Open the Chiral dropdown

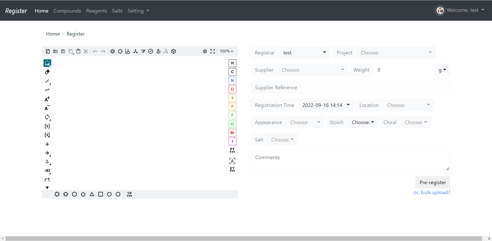pos(416,122)
